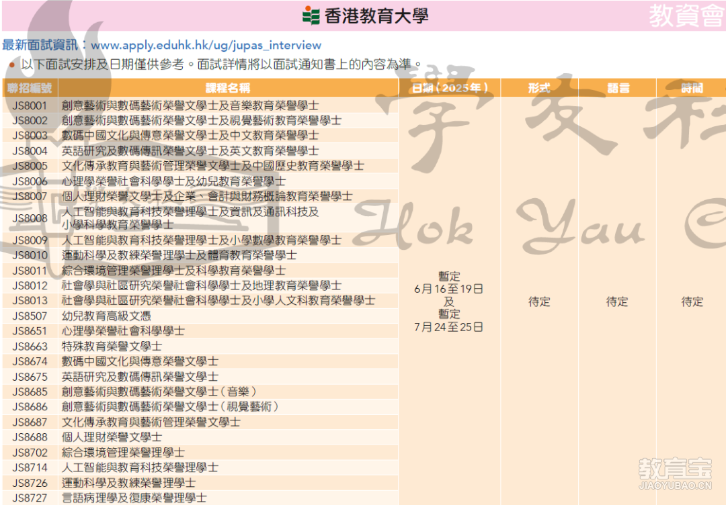The image size is (726, 505).
Task: Select course 創意藝術與數碼藝術榮譽文學士（音樂）
Action: click(159, 392)
